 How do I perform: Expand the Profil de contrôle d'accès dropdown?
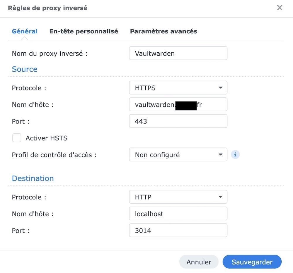[178, 154]
